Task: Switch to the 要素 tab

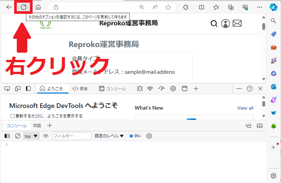Action: (80, 89)
